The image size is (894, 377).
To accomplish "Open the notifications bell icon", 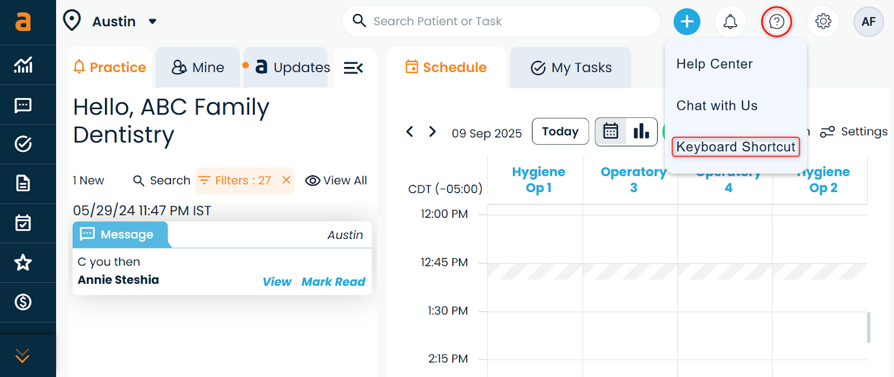I will point(730,22).
